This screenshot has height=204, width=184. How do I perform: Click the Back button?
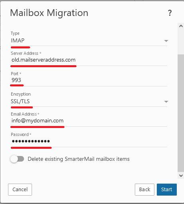click(x=144, y=190)
